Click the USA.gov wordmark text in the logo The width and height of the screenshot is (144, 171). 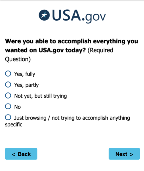click(x=79, y=16)
